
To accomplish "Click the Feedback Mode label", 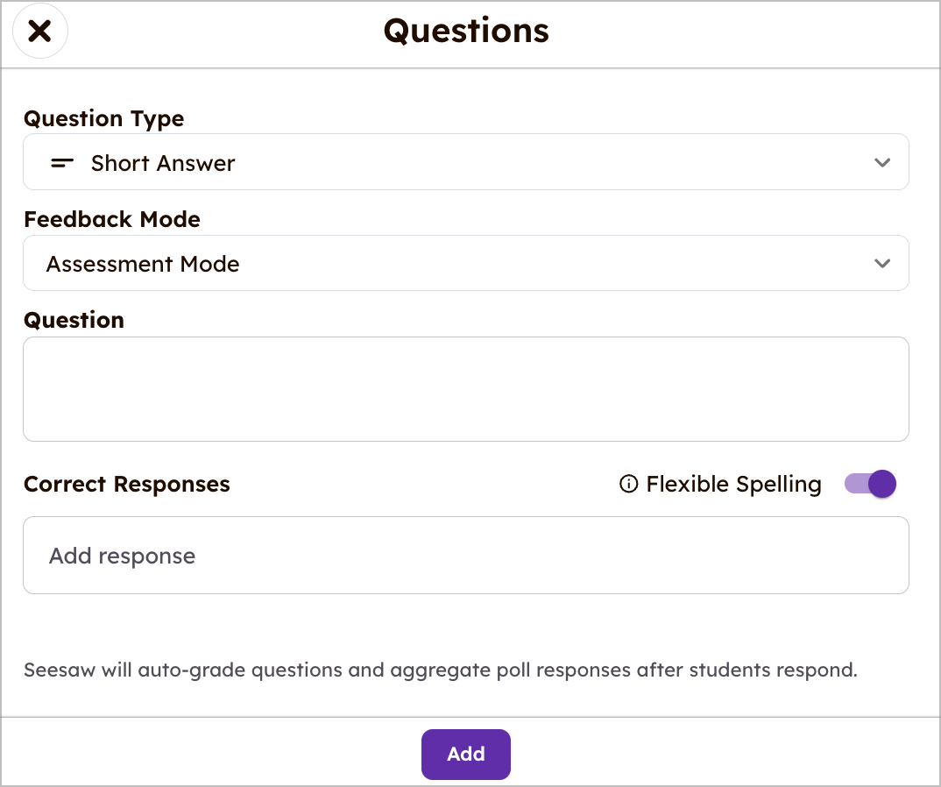I will [x=111, y=219].
